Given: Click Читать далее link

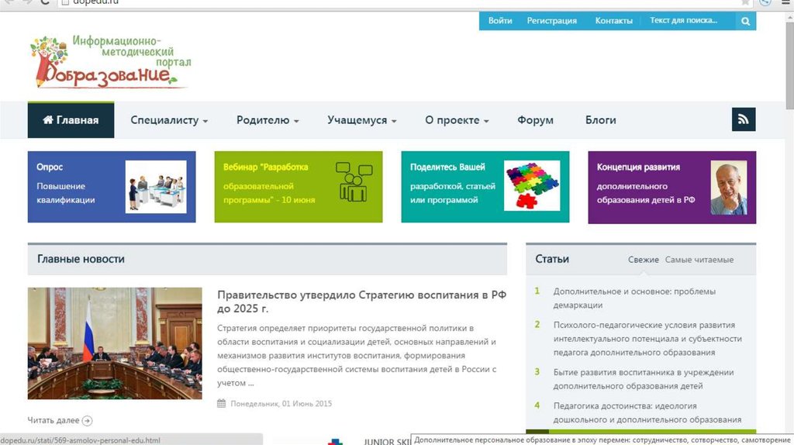Looking at the screenshot, I should [54, 420].
